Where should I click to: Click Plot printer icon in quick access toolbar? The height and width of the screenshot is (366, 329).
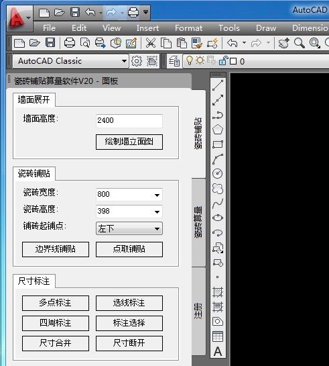pos(133,12)
